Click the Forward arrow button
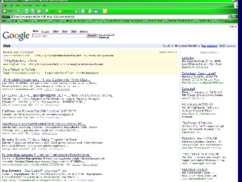Image resolution: width=242 pixels, height=182 pixels. (18, 11)
